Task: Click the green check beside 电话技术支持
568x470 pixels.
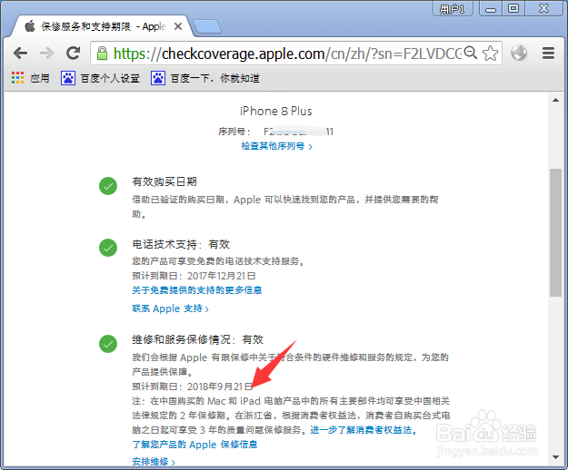Action: pos(108,248)
